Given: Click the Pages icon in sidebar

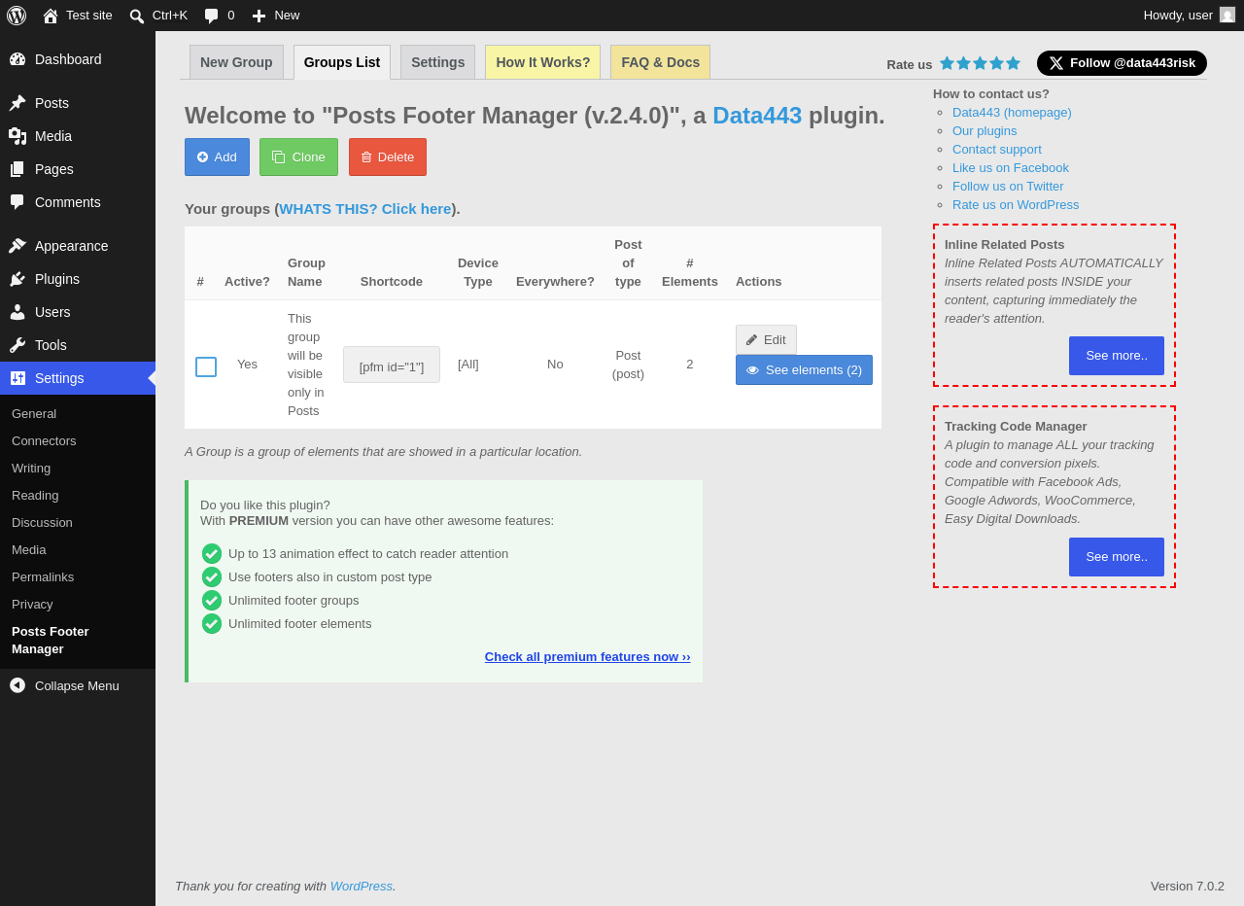Looking at the screenshot, I should (x=17, y=169).
